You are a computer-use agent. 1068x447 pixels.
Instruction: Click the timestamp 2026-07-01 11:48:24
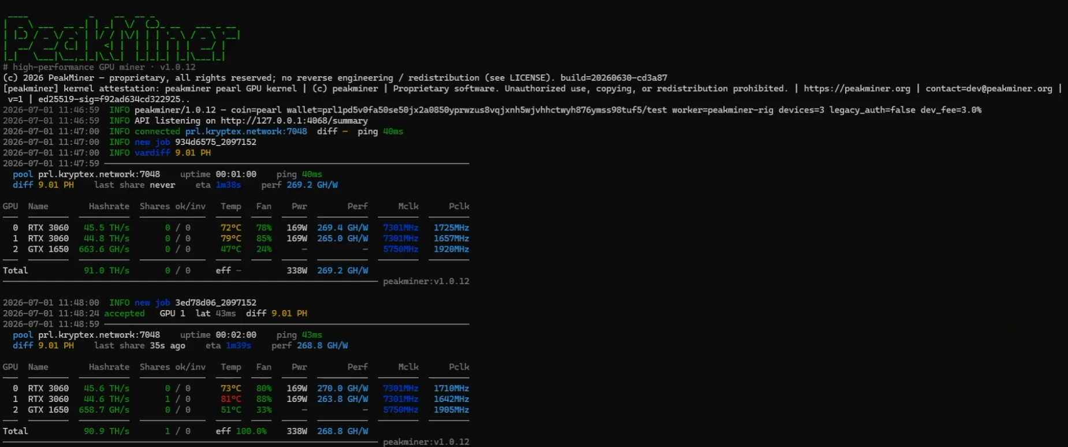click(51, 314)
